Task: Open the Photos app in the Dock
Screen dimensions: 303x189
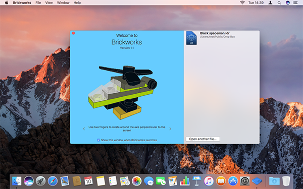Action: click(x=137, y=181)
